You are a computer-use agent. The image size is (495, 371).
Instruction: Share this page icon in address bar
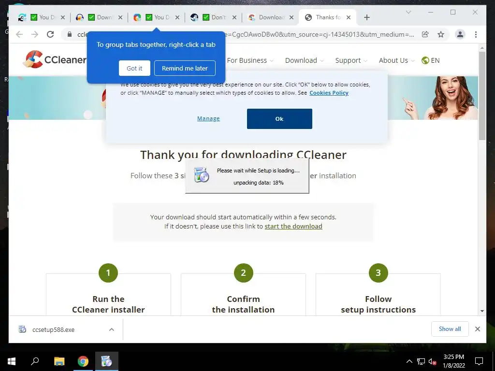pyautogui.click(x=425, y=34)
